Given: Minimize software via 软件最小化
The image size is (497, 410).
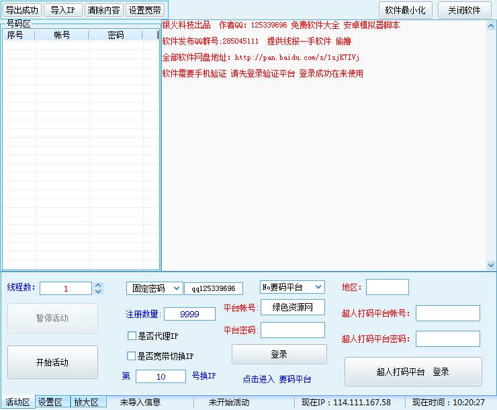Looking at the screenshot, I should [406, 10].
